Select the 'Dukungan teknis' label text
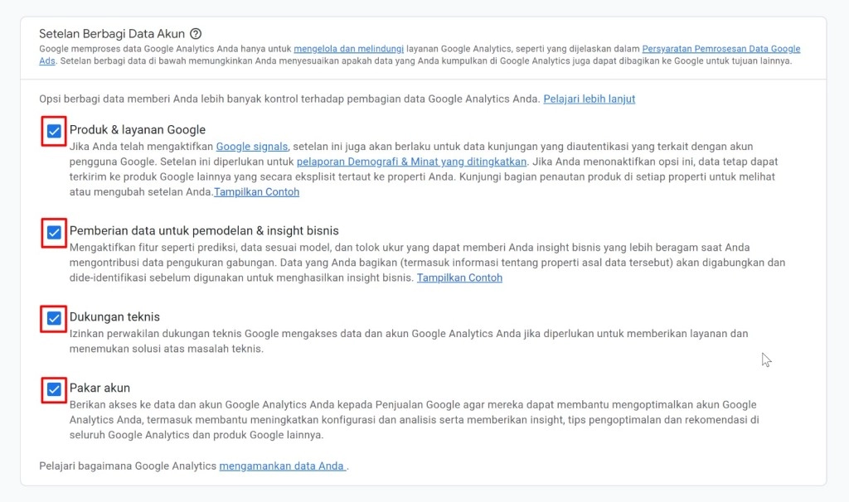The height and width of the screenshot is (502, 849). click(114, 317)
